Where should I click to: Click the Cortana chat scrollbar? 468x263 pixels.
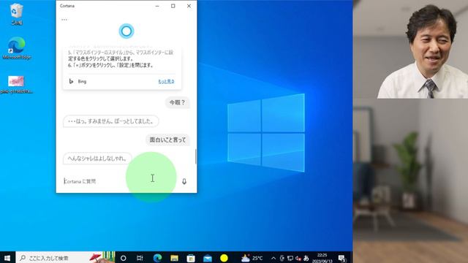pos(195,156)
